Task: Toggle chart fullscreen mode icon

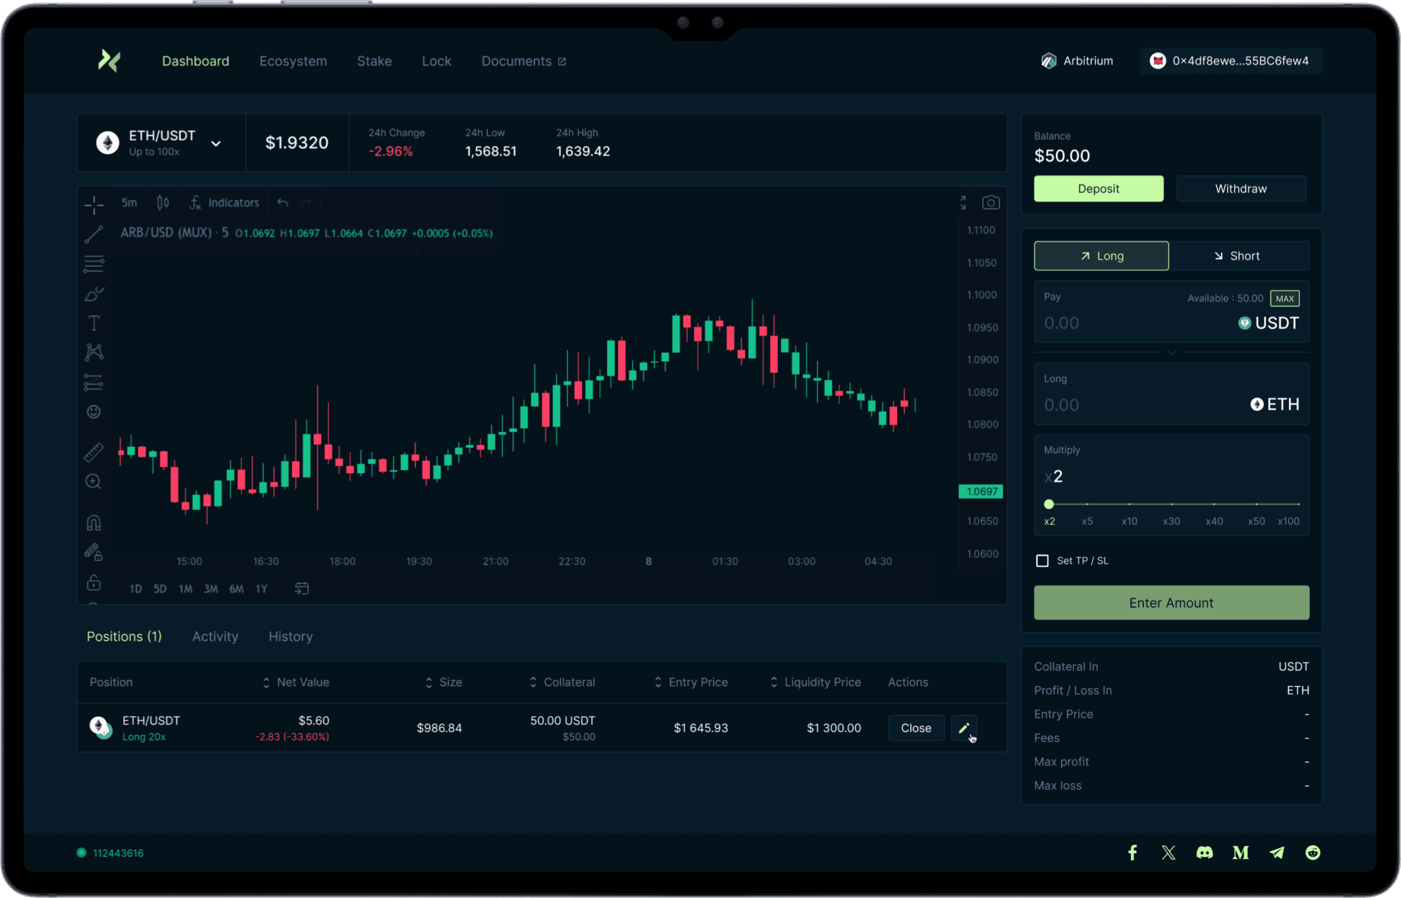Action: (962, 203)
